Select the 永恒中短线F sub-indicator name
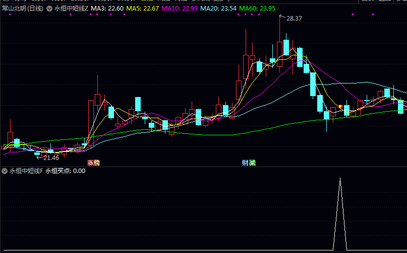Viewport: 407px width, 253px height. 26,171
